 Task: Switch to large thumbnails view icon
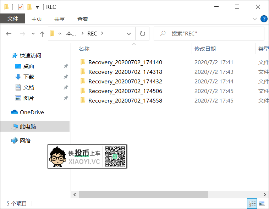[262, 204]
